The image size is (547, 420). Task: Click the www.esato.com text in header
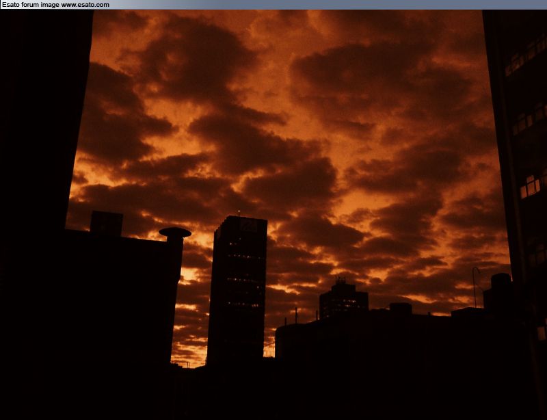click(85, 5)
